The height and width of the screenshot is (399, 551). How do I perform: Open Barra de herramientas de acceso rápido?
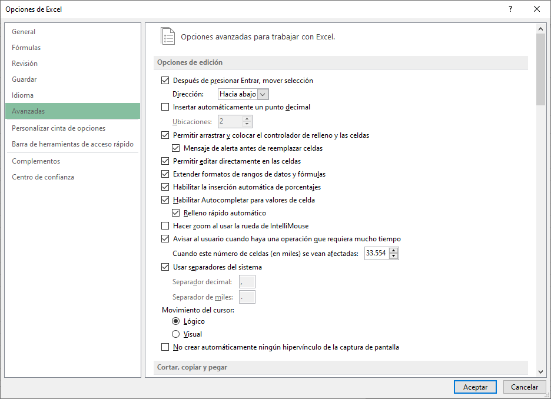73,144
